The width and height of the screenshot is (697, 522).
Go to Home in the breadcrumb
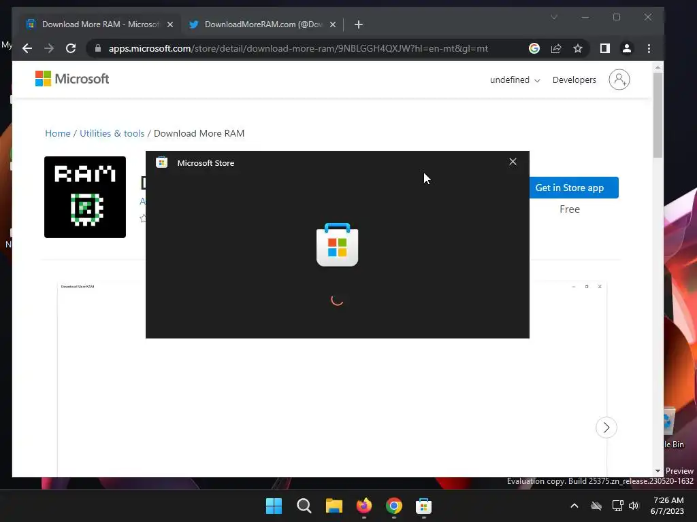tap(58, 133)
